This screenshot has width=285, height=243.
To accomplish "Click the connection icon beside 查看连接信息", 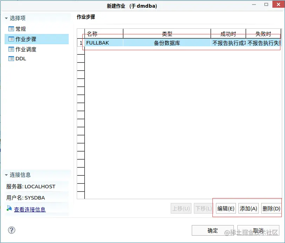I will (9, 208).
